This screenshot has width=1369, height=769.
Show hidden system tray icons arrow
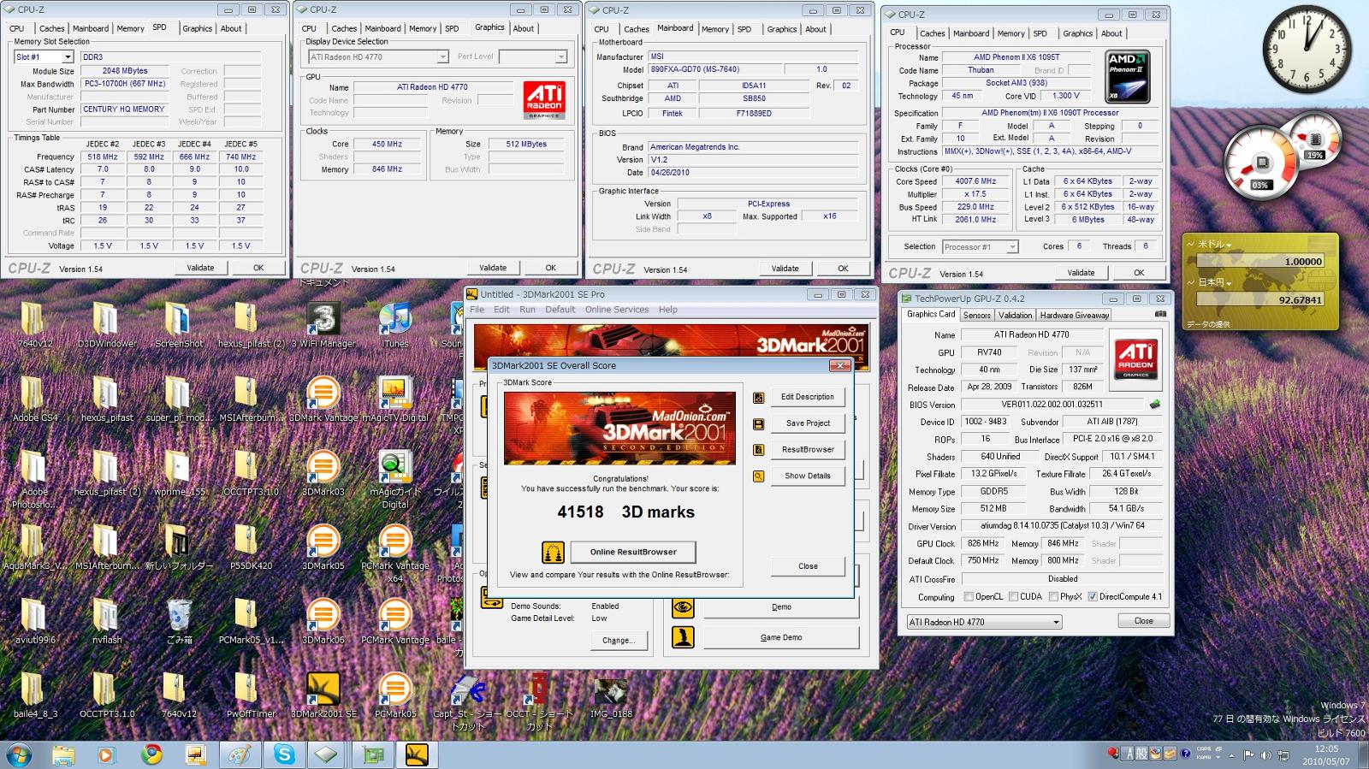(x=1232, y=755)
